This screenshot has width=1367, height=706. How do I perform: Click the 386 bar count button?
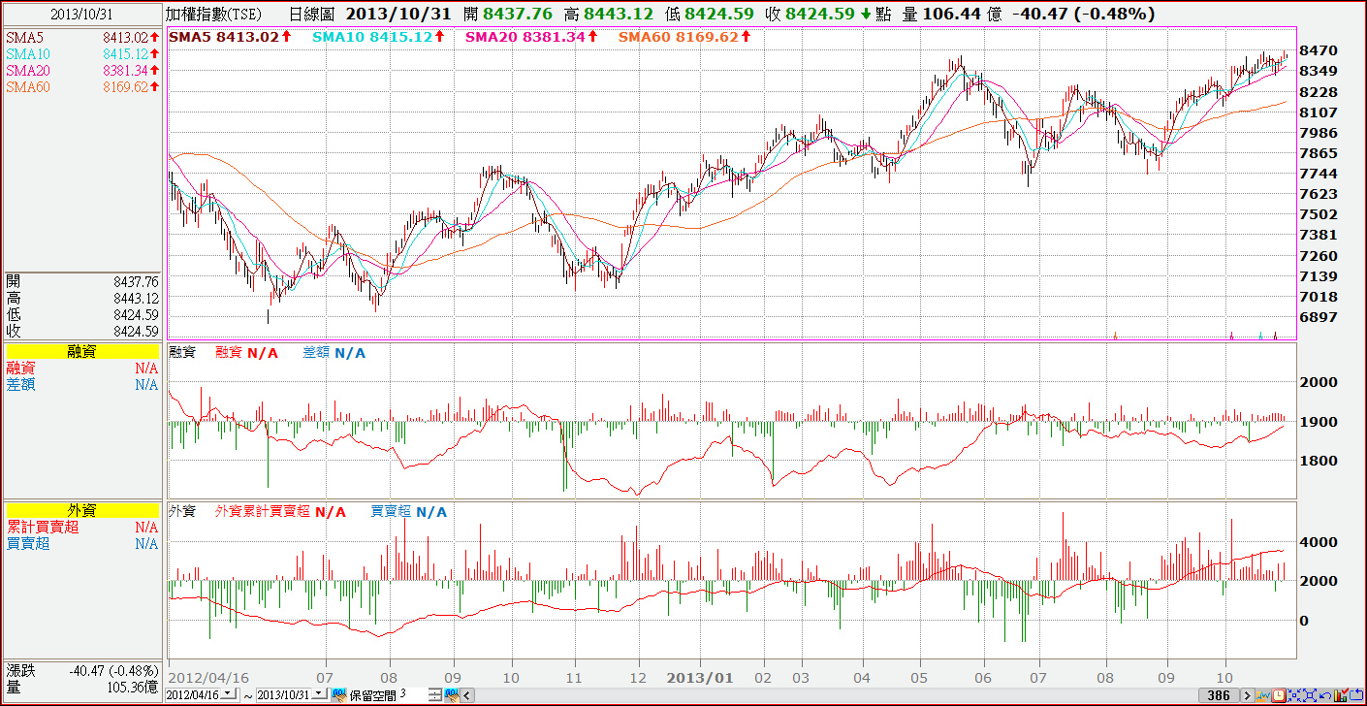[1219, 695]
